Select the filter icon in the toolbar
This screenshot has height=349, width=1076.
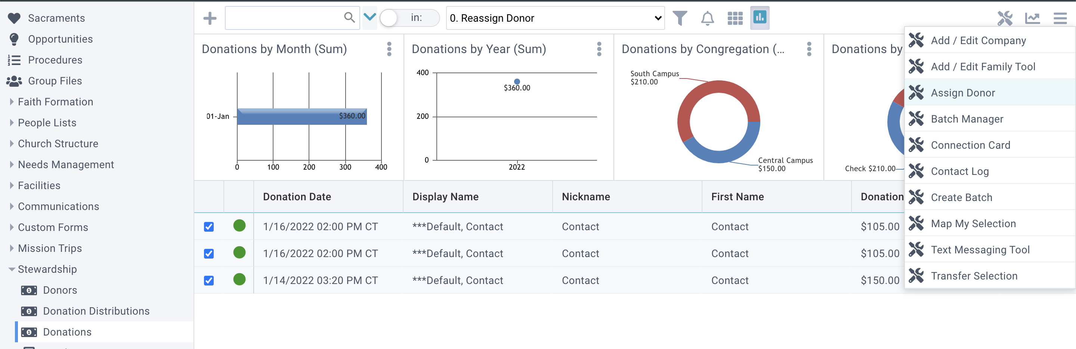[x=680, y=18]
